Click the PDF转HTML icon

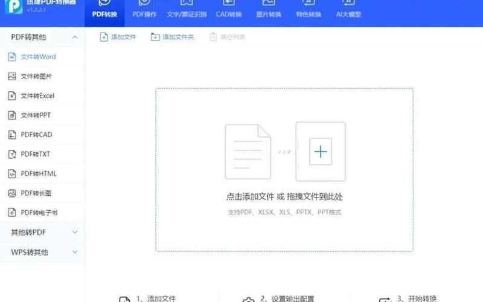coord(12,174)
